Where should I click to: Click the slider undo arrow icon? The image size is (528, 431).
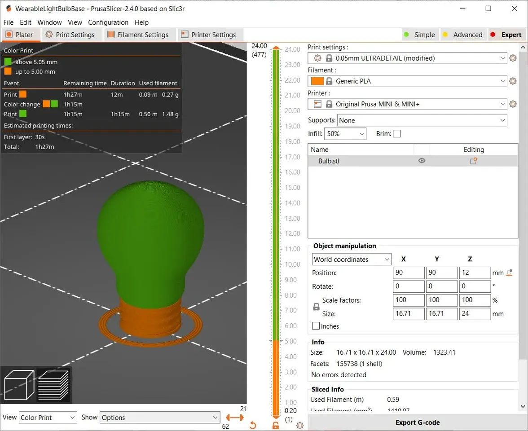tap(253, 426)
